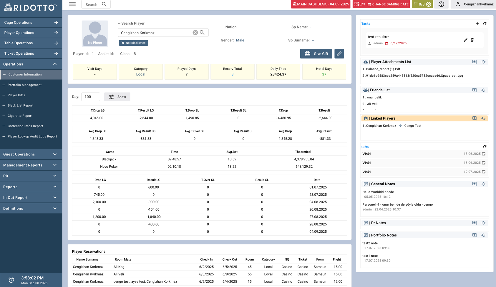Screen dimensions: 496x287
Task: Click the search magnifier in top bar
Action: point(104,4)
